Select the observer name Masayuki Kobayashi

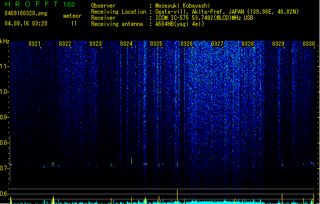point(183,6)
